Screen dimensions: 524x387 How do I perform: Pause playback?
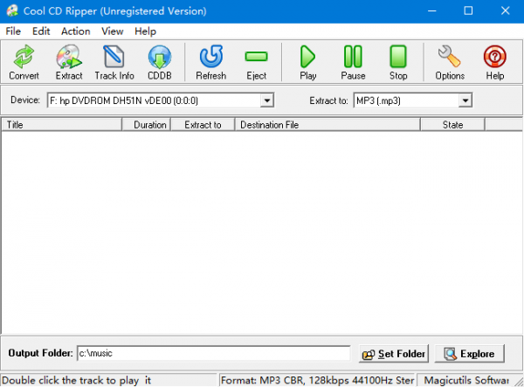click(x=353, y=62)
